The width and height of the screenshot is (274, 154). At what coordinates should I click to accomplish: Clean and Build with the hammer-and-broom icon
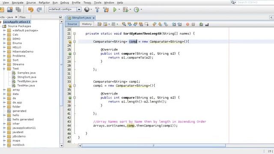[106, 9]
